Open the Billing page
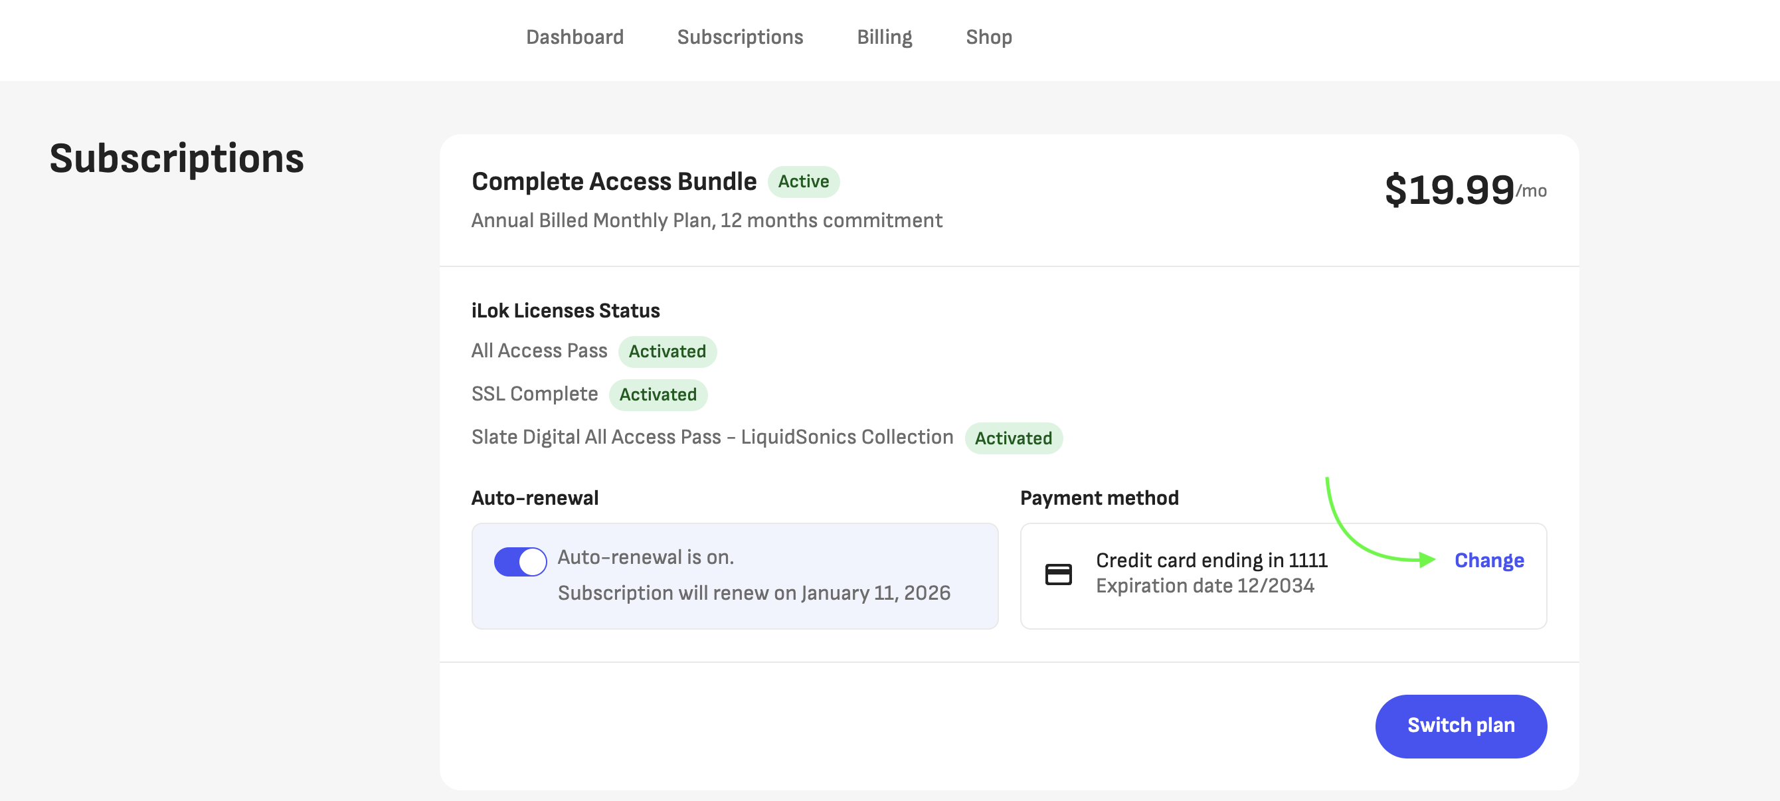1780x801 pixels. [x=884, y=37]
